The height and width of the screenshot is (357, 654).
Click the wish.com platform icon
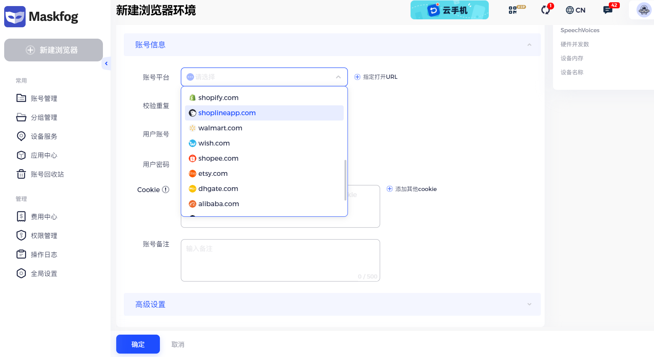tap(193, 143)
